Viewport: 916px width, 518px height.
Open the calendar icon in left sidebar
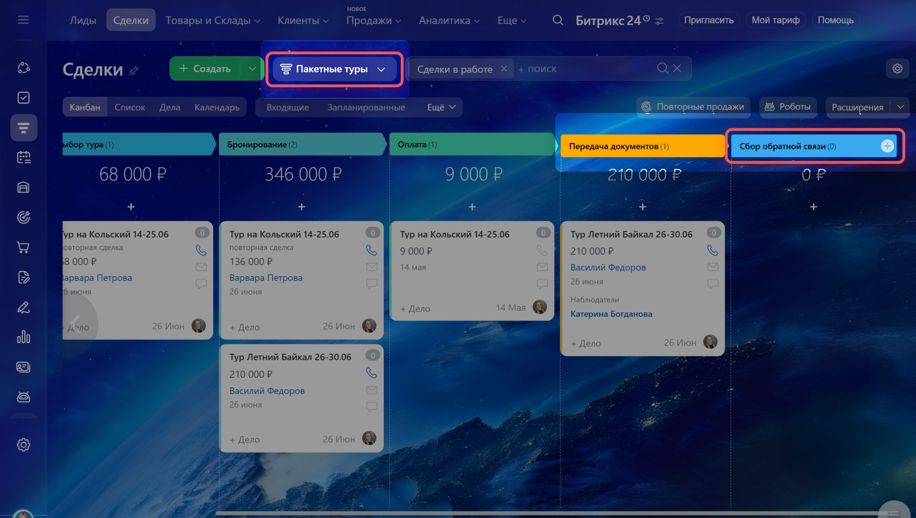(23, 157)
